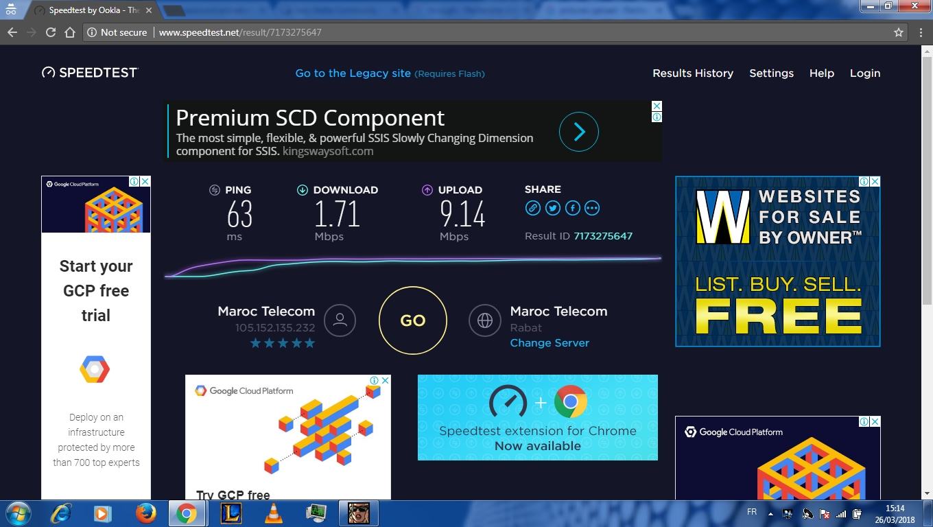Screen dimensions: 933x527
Task: Open more share options icon
Action: 592,208
